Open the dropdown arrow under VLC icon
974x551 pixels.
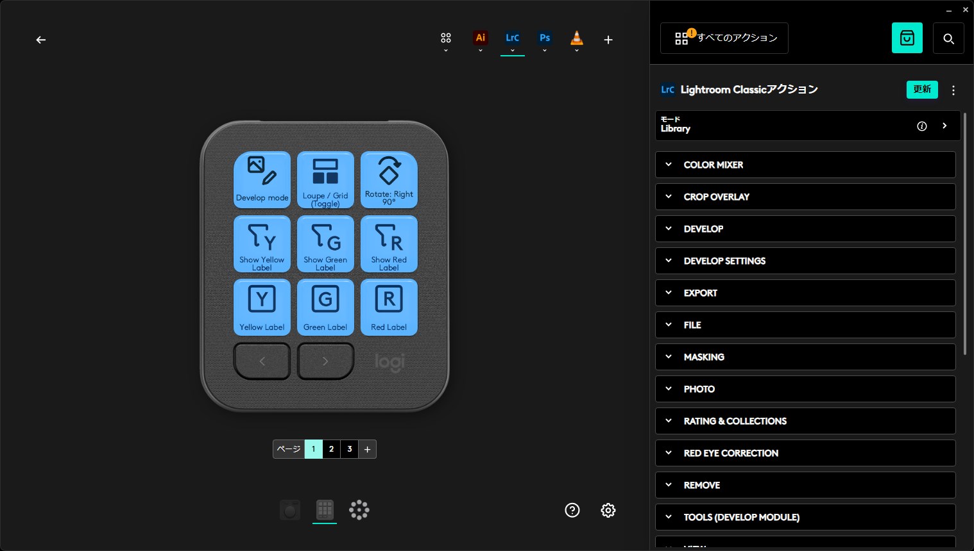click(x=577, y=51)
